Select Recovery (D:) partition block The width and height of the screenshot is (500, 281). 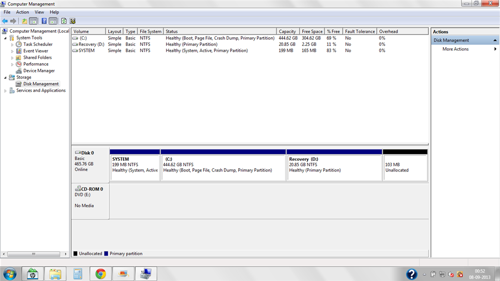[x=334, y=165]
